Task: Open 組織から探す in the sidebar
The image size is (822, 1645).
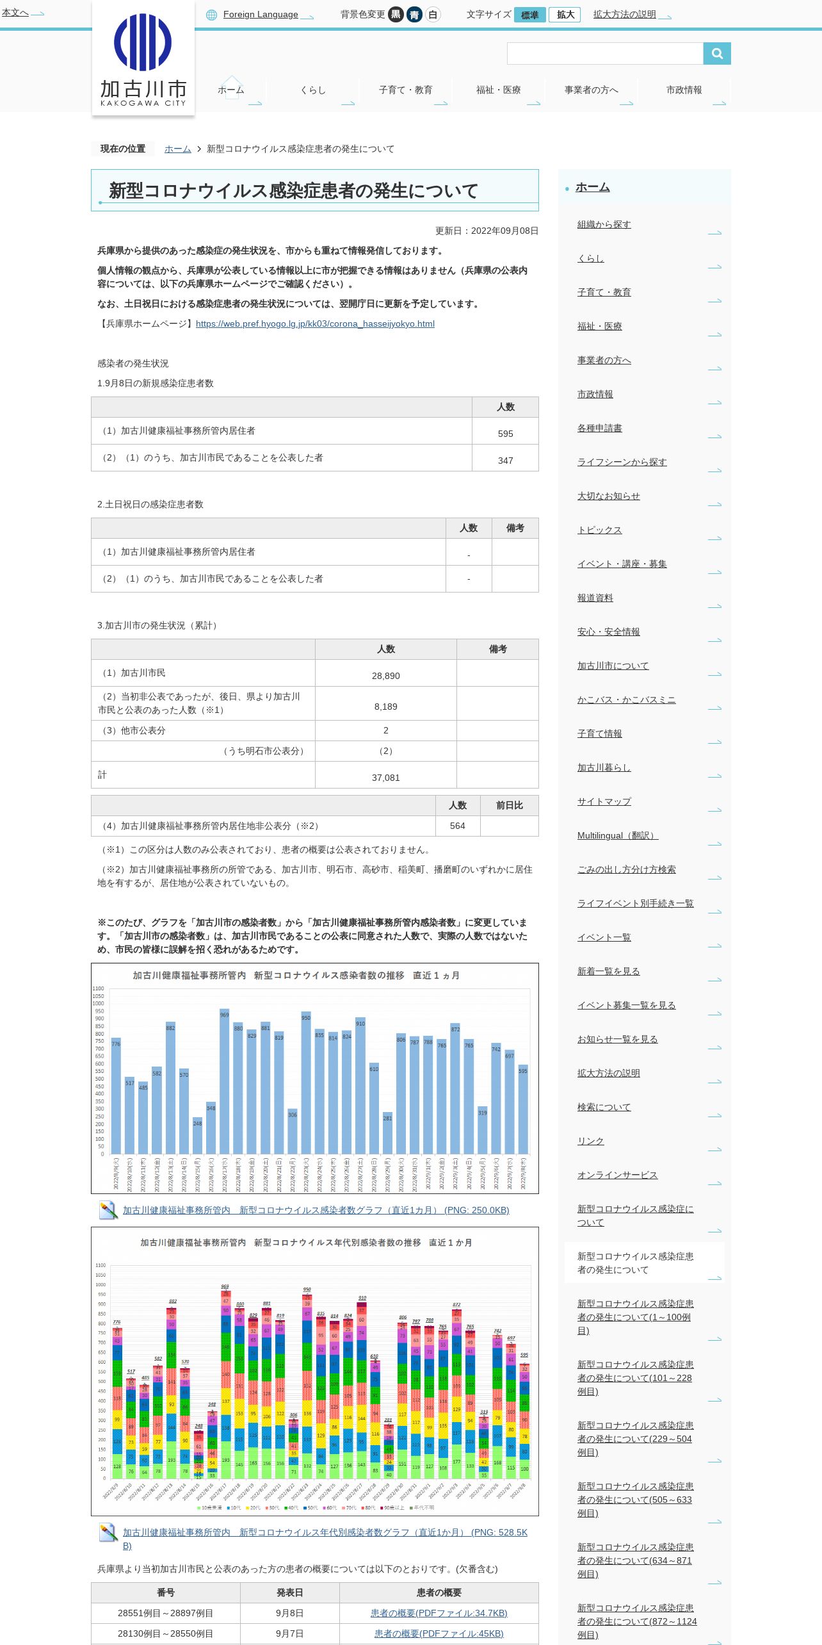Action: pyautogui.click(x=604, y=224)
